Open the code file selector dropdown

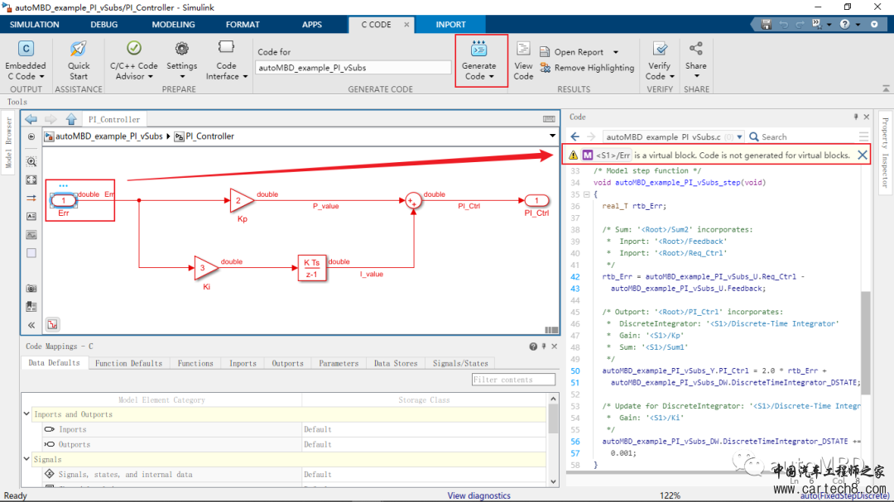tap(739, 136)
